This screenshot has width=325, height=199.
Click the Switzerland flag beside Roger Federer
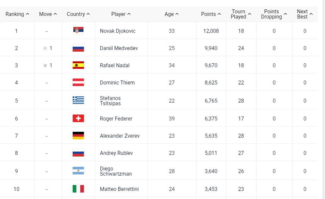coord(78,118)
